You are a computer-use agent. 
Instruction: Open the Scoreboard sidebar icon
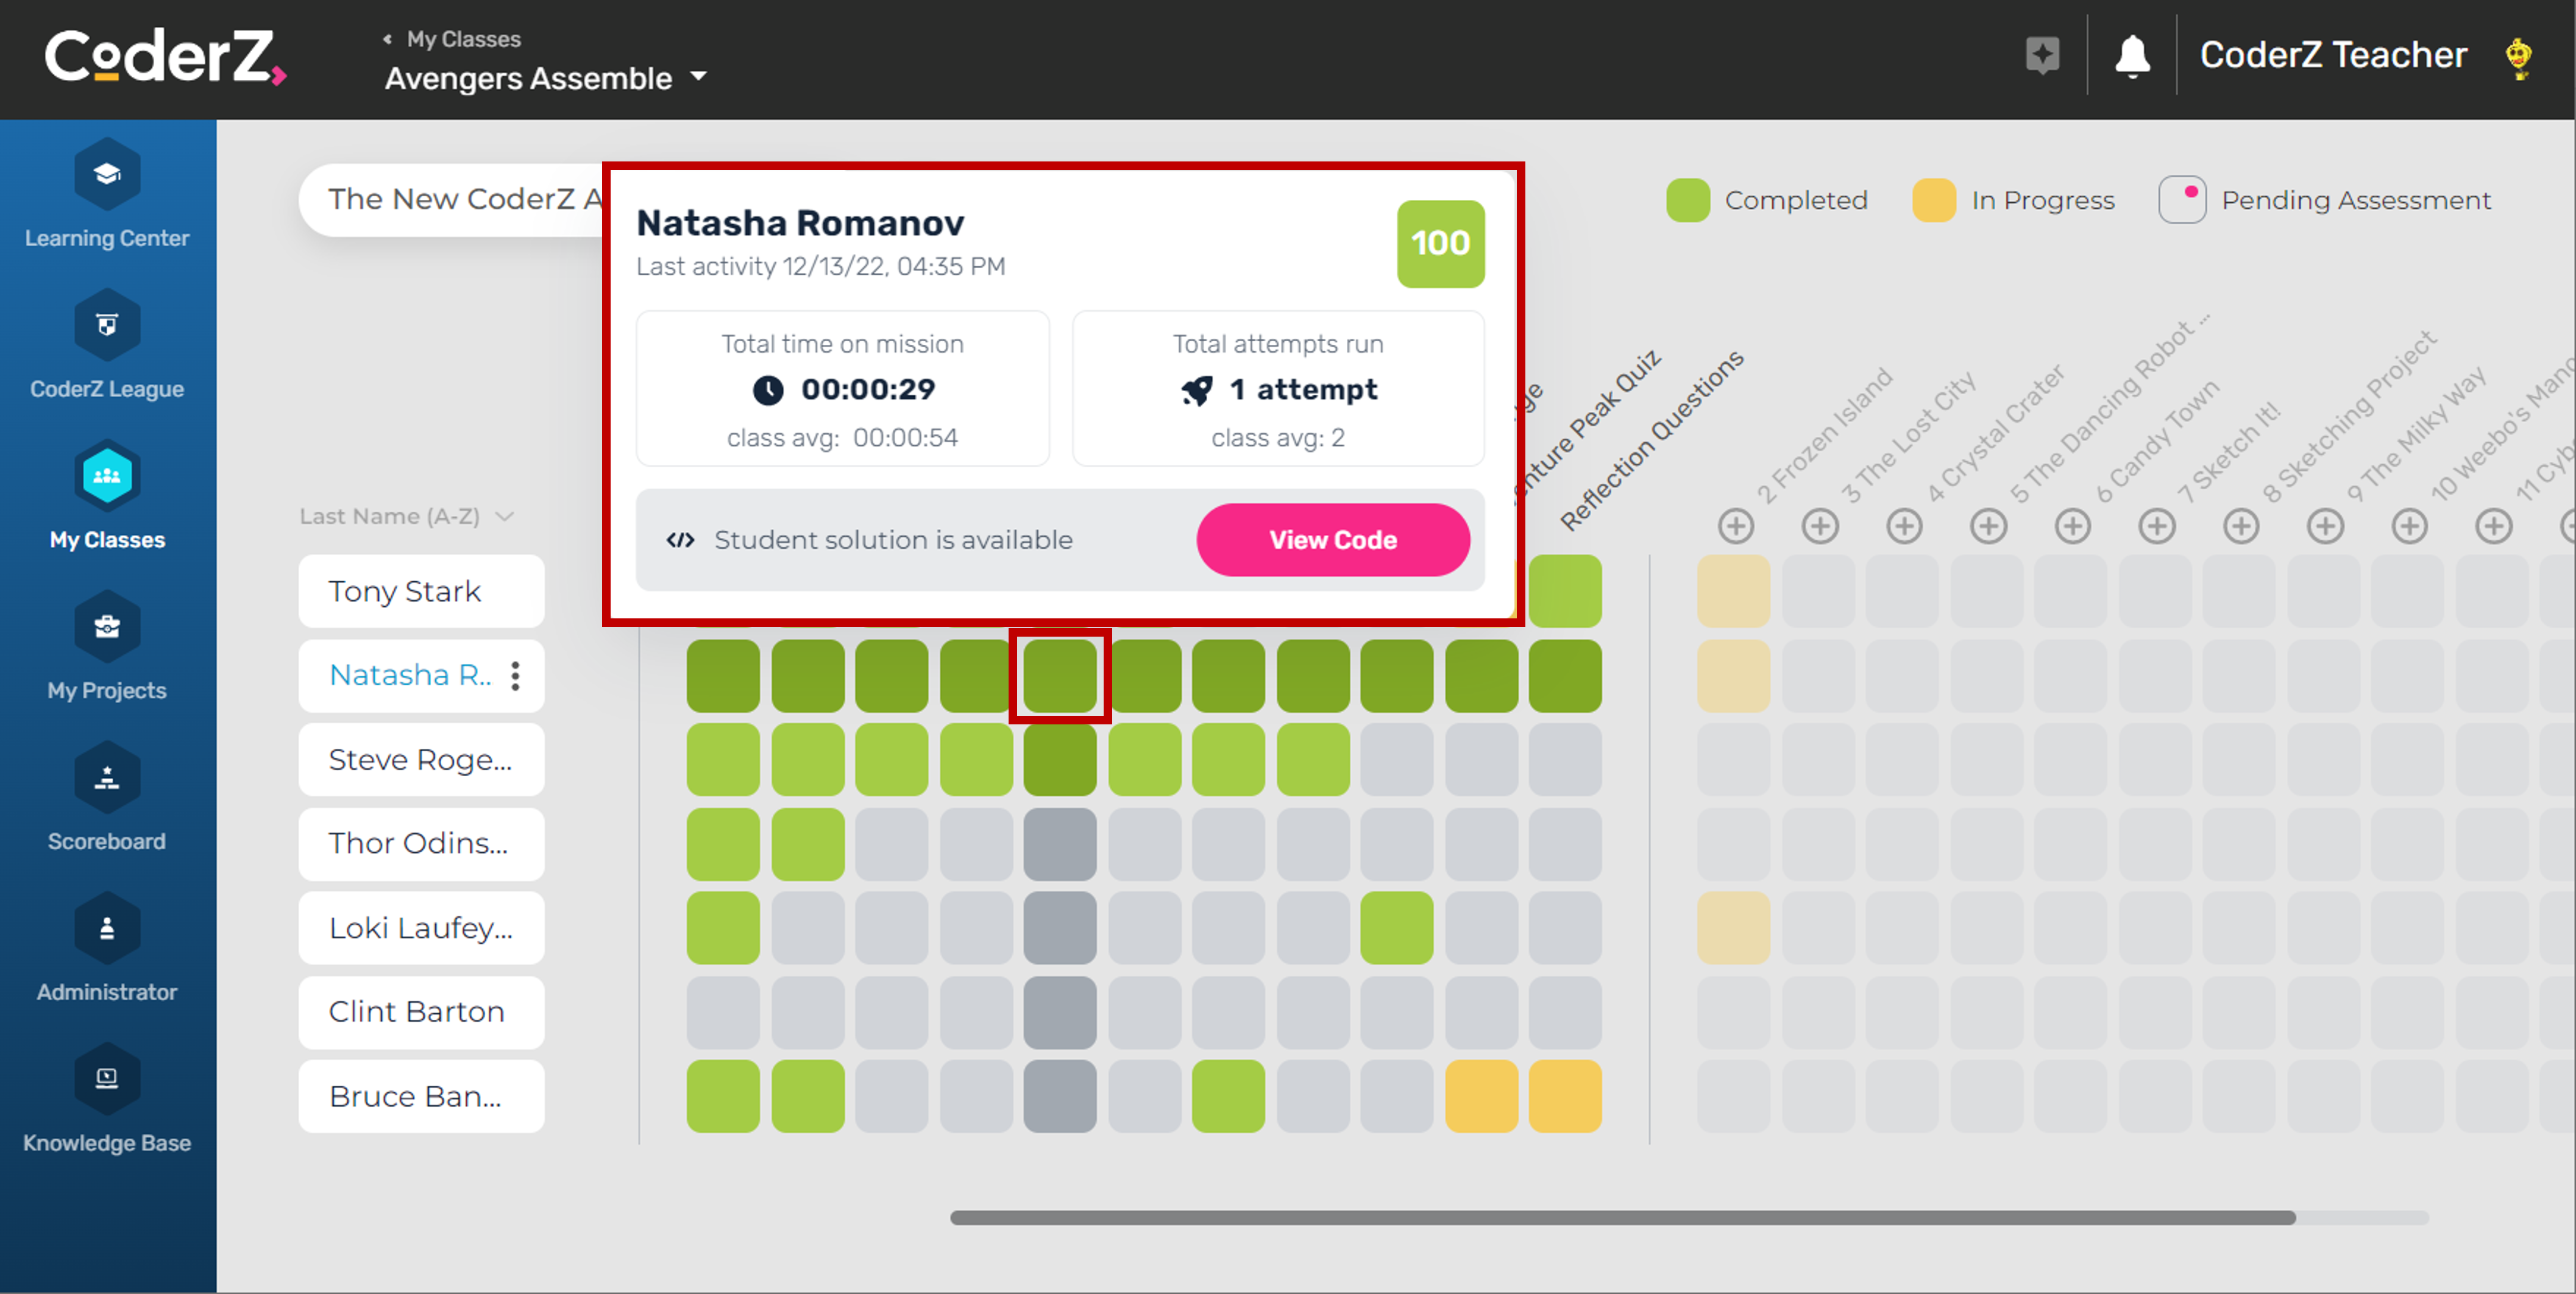pos(107,778)
